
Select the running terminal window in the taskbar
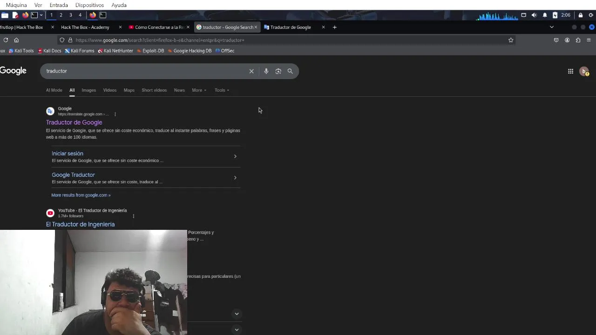click(103, 15)
